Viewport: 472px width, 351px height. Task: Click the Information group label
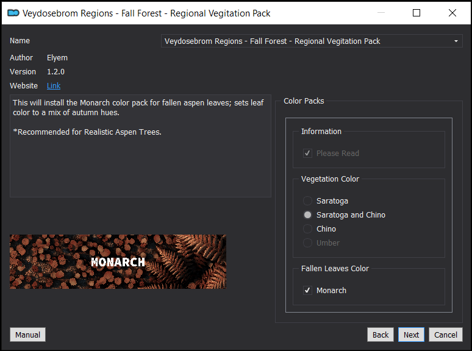coord(321,132)
